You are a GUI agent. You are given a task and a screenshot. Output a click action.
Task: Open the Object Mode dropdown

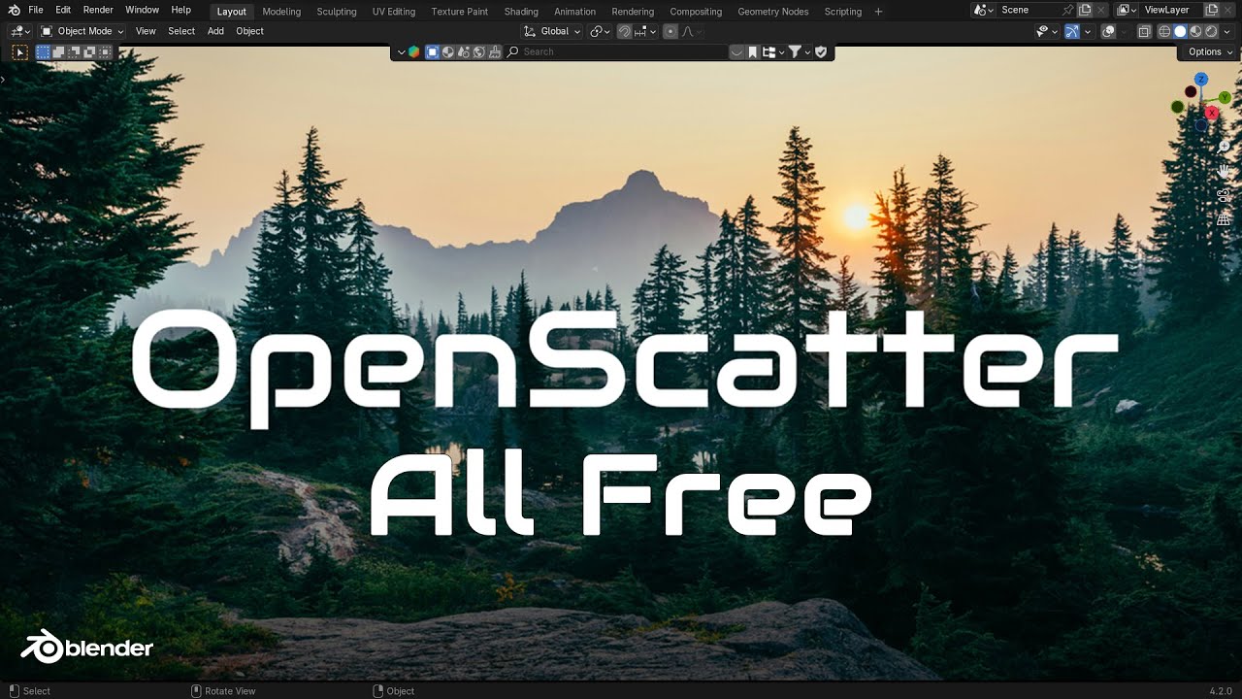pyautogui.click(x=82, y=31)
